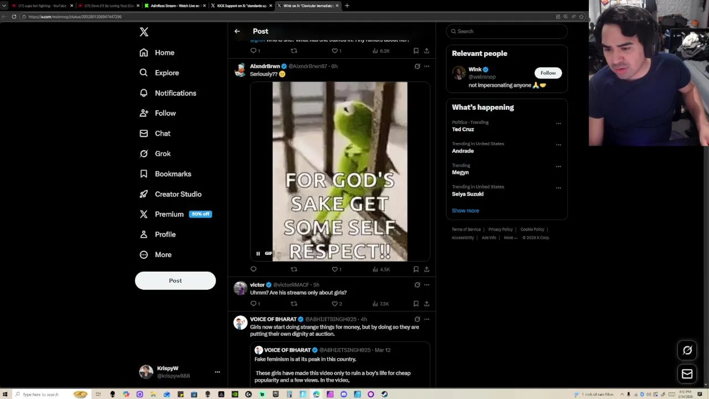This screenshot has height=399, width=709.
Task: Open the floating Messages button
Action: tap(687, 374)
